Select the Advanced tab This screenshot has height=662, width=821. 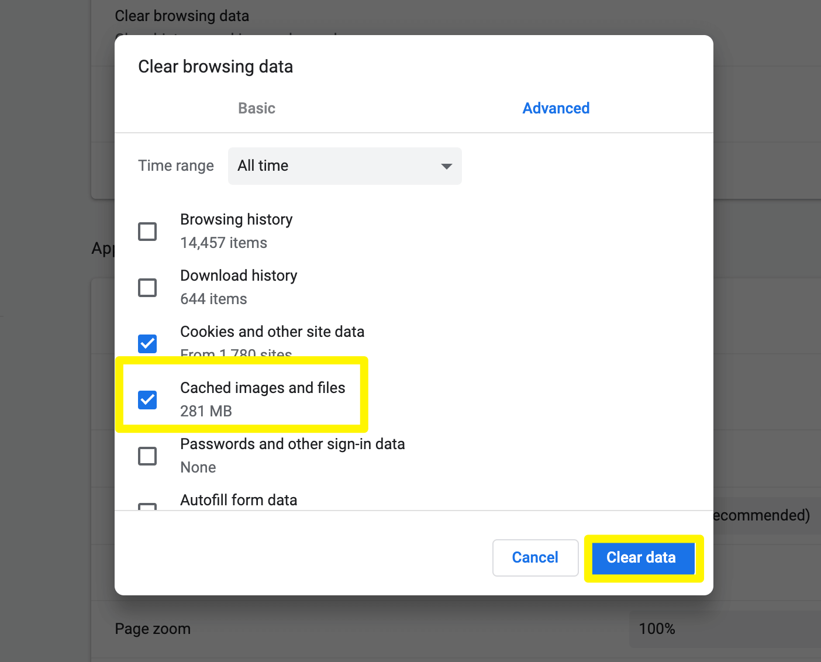[556, 108]
